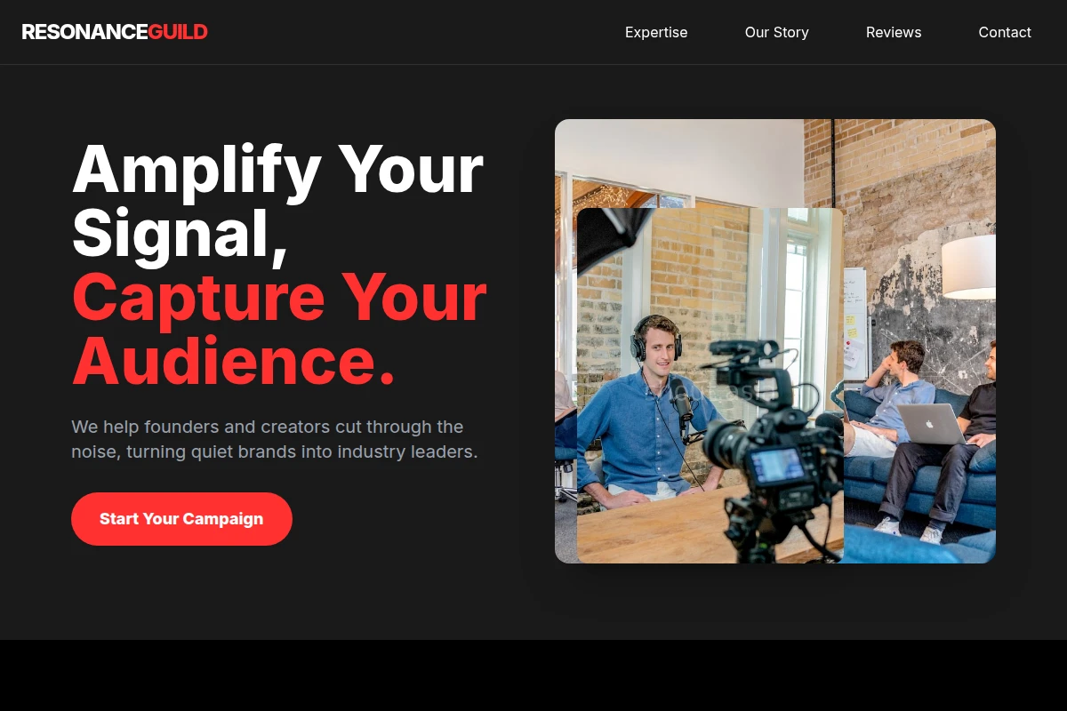Click the red GUILD part of logo

[178, 32]
